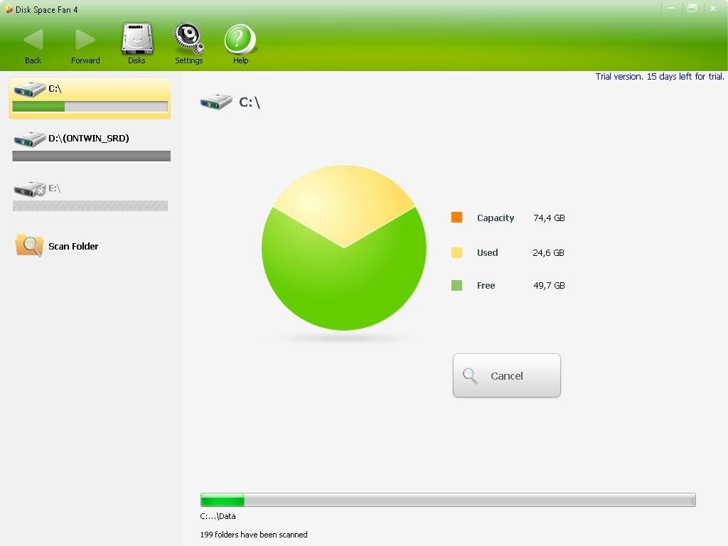Click the green Free color swatch
The image size is (728, 546).
[x=457, y=285]
